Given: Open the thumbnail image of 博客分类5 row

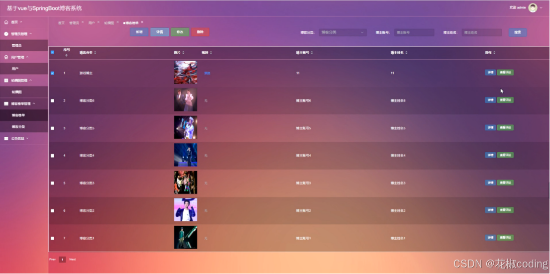Looking at the screenshot, I should pyautogui.click(x=186, y=127).
